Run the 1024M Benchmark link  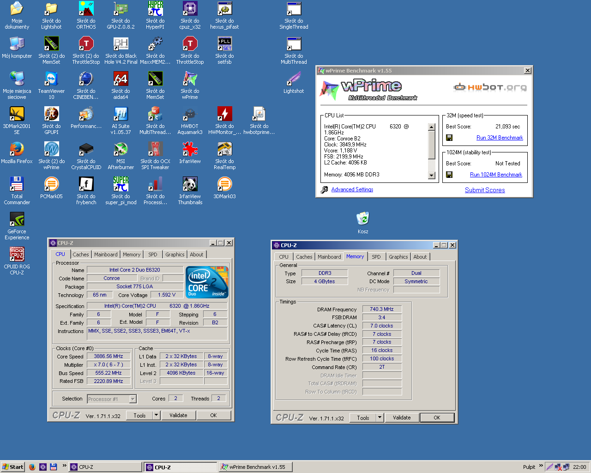click(496, 175)
